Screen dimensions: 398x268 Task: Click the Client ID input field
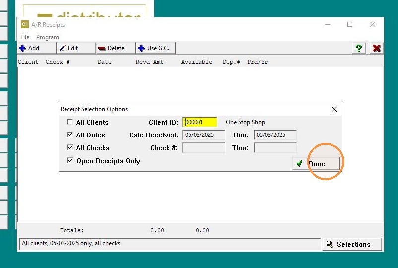pos(200,122)
